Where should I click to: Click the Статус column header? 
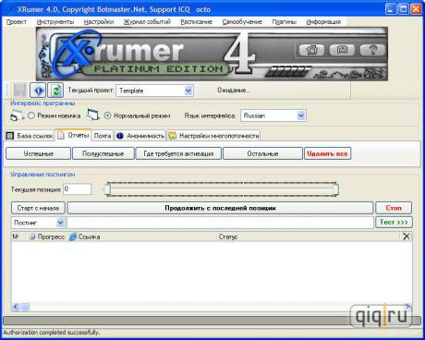click(x=228, y=237)
